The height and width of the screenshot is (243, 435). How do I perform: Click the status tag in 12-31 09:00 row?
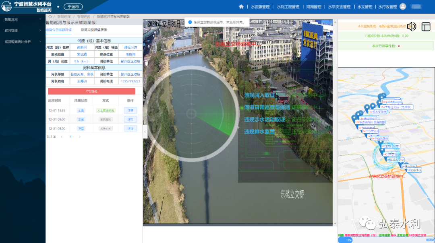point(81,119)
